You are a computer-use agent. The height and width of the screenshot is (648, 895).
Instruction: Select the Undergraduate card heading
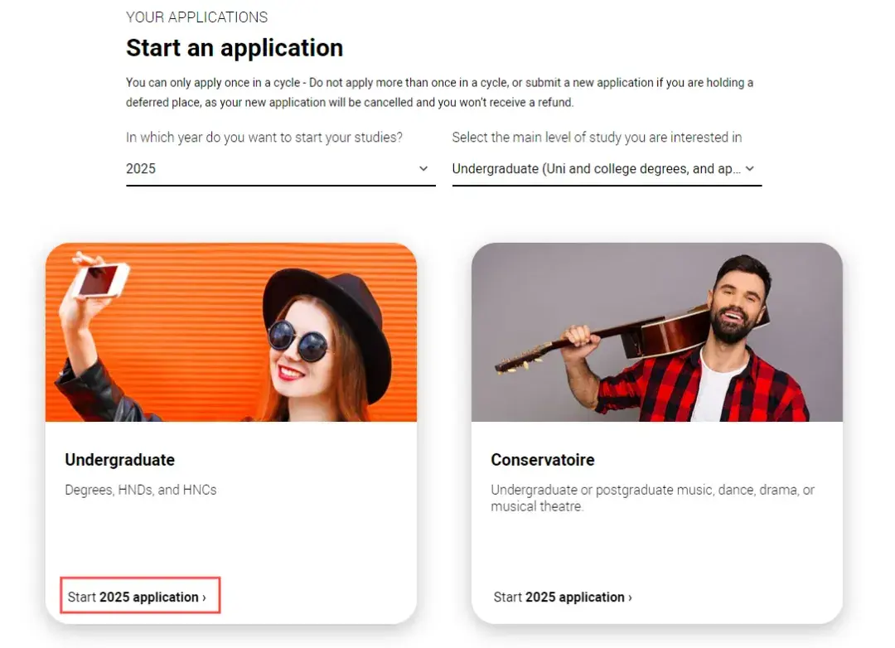pyautogui.click(x=119, y=460)
